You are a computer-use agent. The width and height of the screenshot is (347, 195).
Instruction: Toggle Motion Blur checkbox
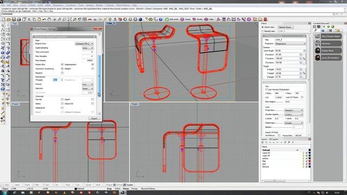[62, 64]
